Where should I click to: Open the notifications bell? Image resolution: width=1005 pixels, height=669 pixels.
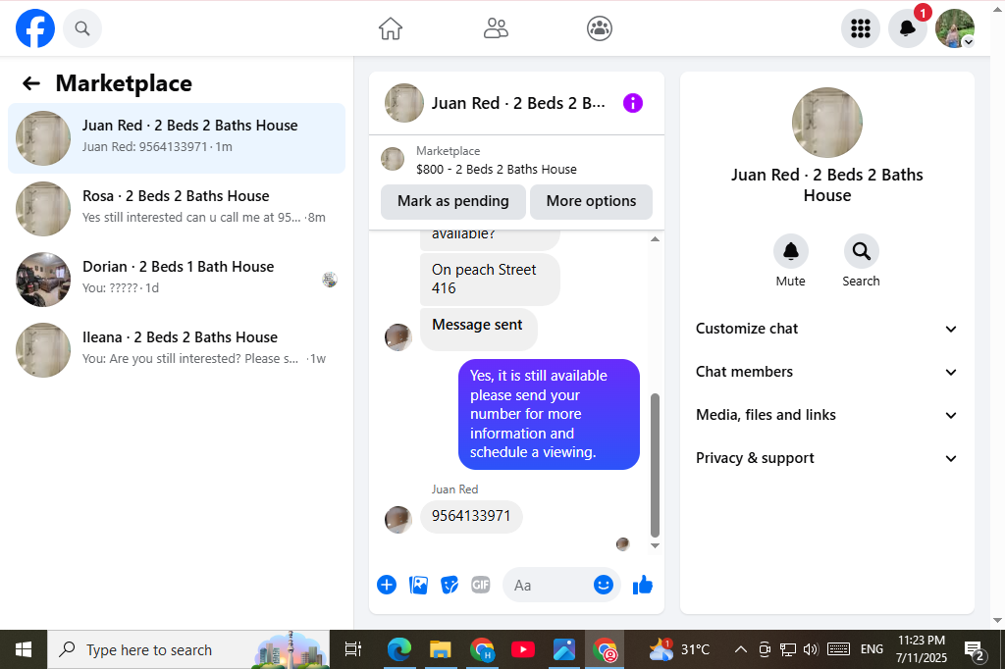[907, 28]
